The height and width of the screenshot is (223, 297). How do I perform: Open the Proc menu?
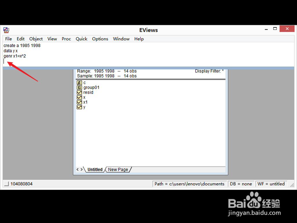coord(66,39)
